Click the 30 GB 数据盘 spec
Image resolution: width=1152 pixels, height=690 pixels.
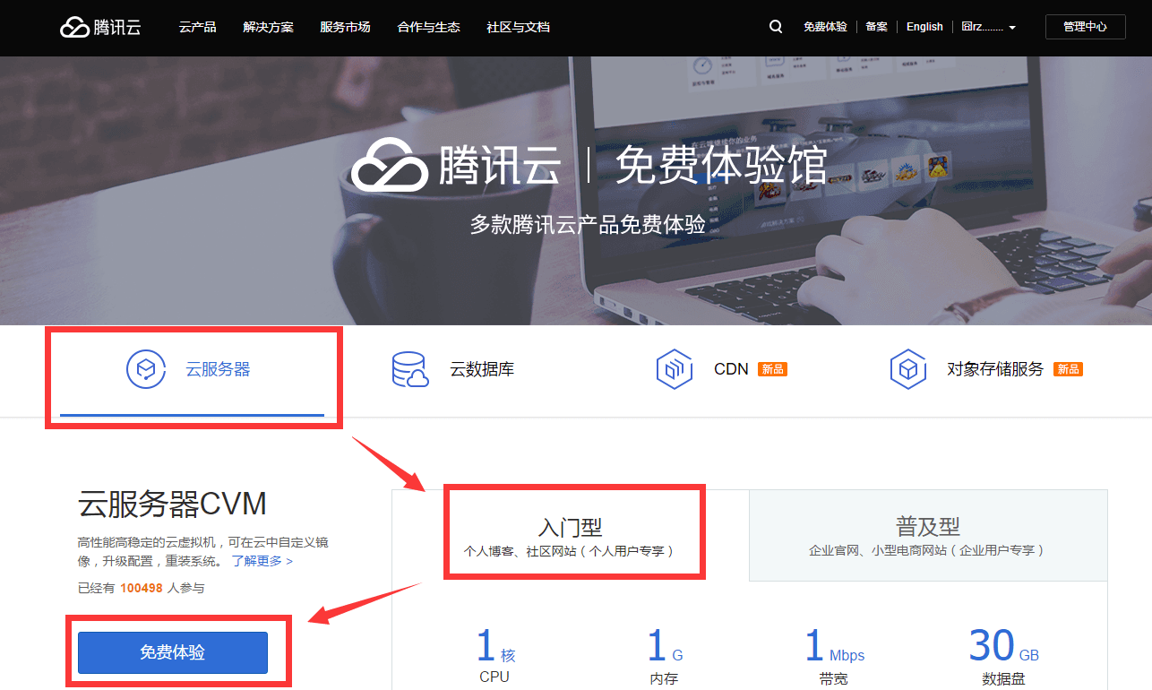pos(1003,657)
